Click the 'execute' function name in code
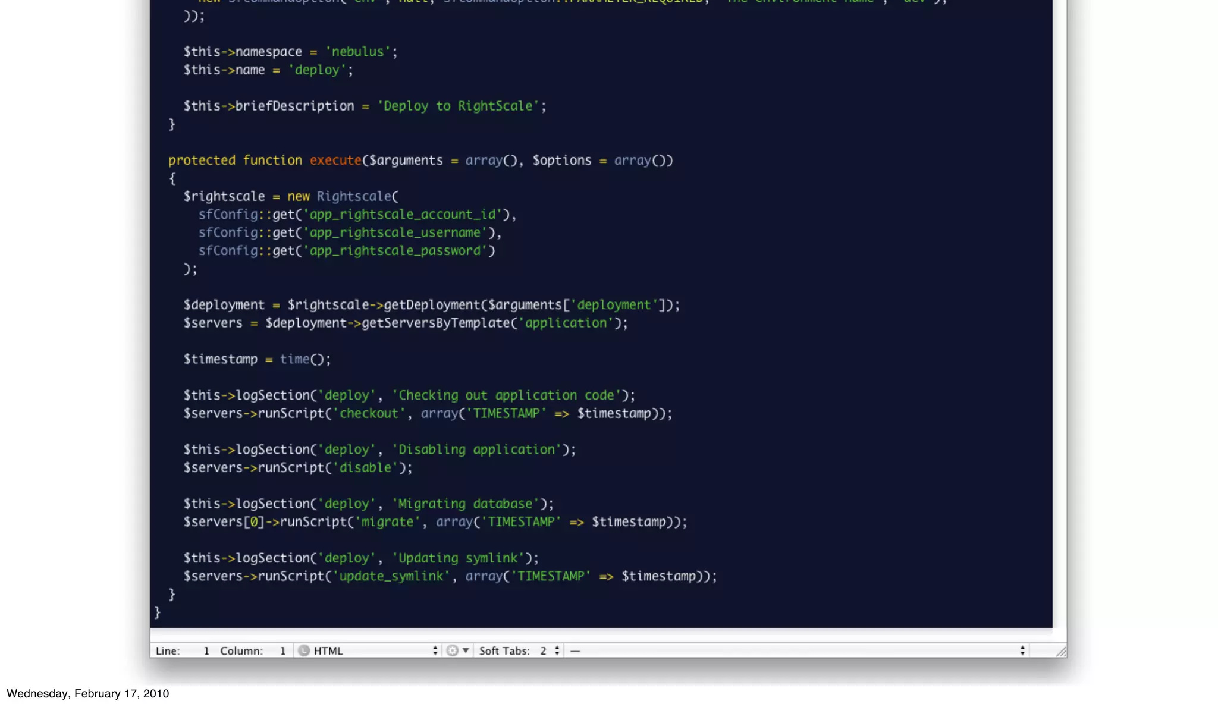Viewport: 1218px width, 704px height. click(x=335, y=160)
